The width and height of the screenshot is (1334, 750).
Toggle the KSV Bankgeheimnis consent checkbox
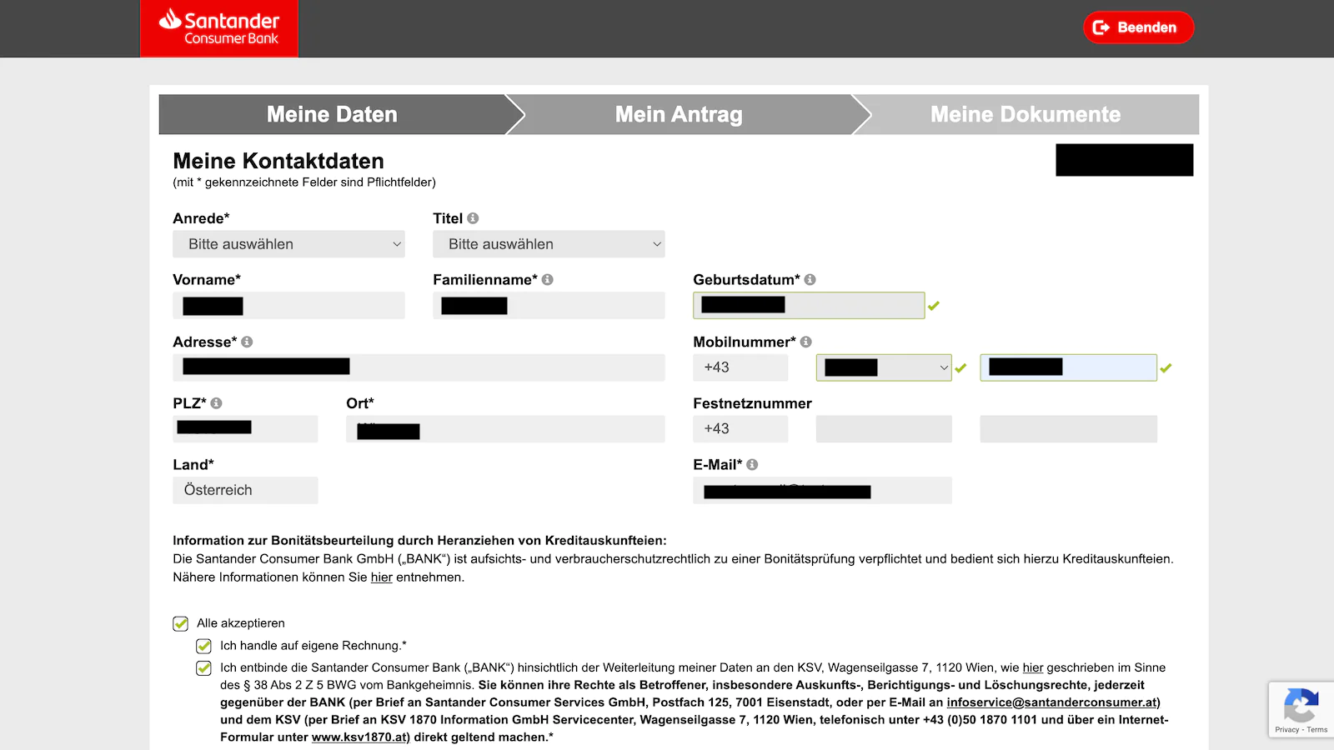pyautogui.click(x=203, y=668)
